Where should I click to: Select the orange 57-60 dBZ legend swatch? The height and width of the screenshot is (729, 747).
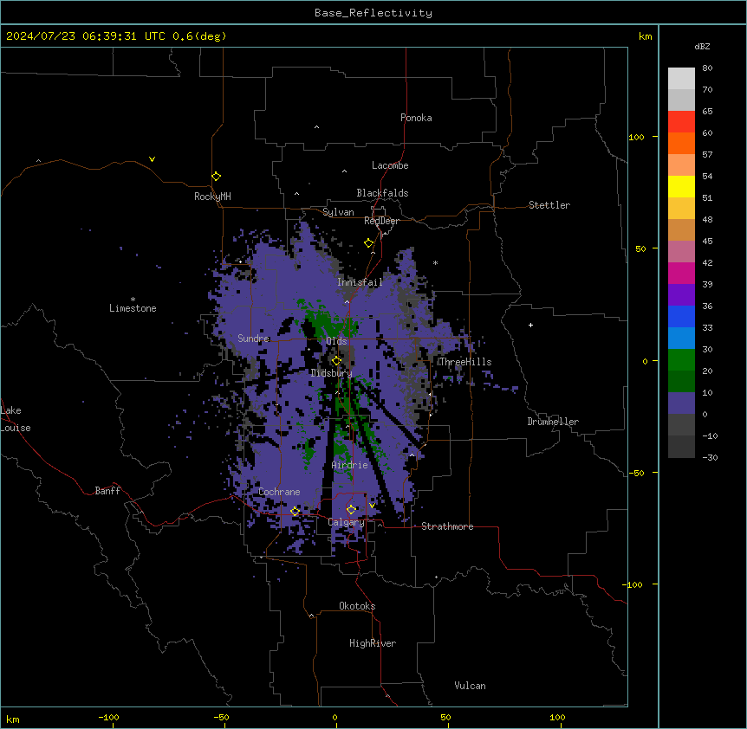point(681,143)
